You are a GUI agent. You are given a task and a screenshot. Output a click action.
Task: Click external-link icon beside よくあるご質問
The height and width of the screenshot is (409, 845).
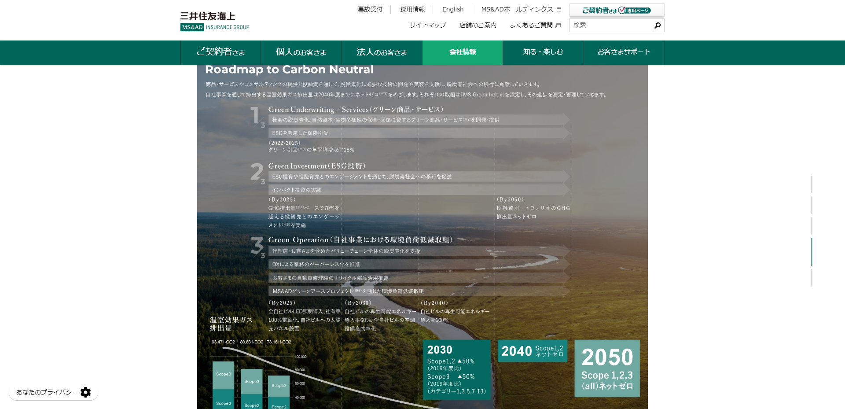coord(558,26)
